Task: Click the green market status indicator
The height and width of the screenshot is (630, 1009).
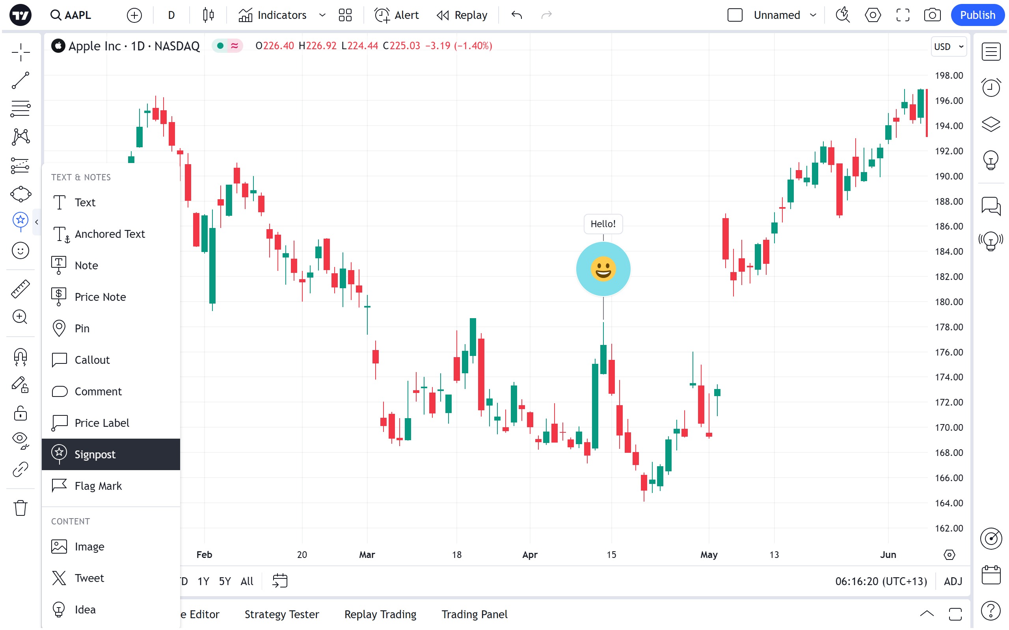Action: click(x=221, y=45)
